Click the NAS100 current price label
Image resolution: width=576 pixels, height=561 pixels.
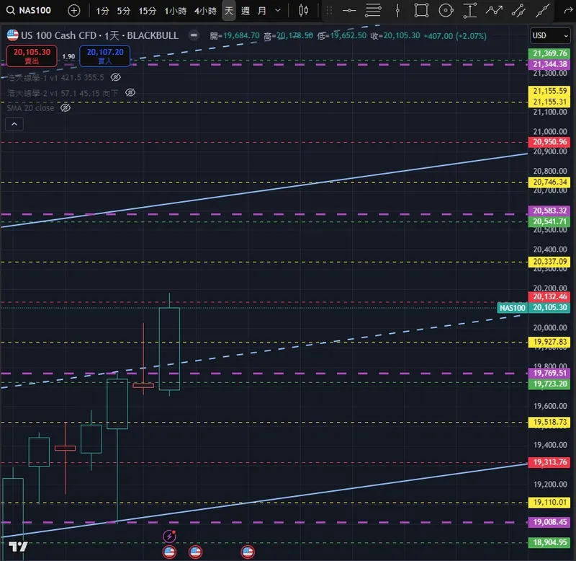click(512, 307)
